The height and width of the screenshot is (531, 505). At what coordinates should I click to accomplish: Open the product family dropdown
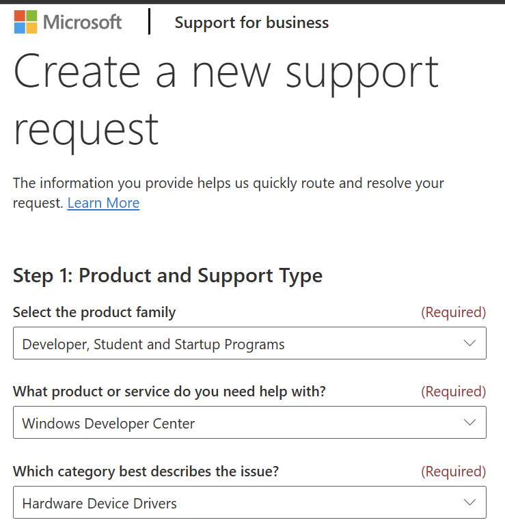point(249,343)
